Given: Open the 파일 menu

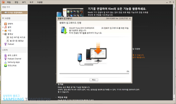Looking at the screenshot, I should [9, 2].
